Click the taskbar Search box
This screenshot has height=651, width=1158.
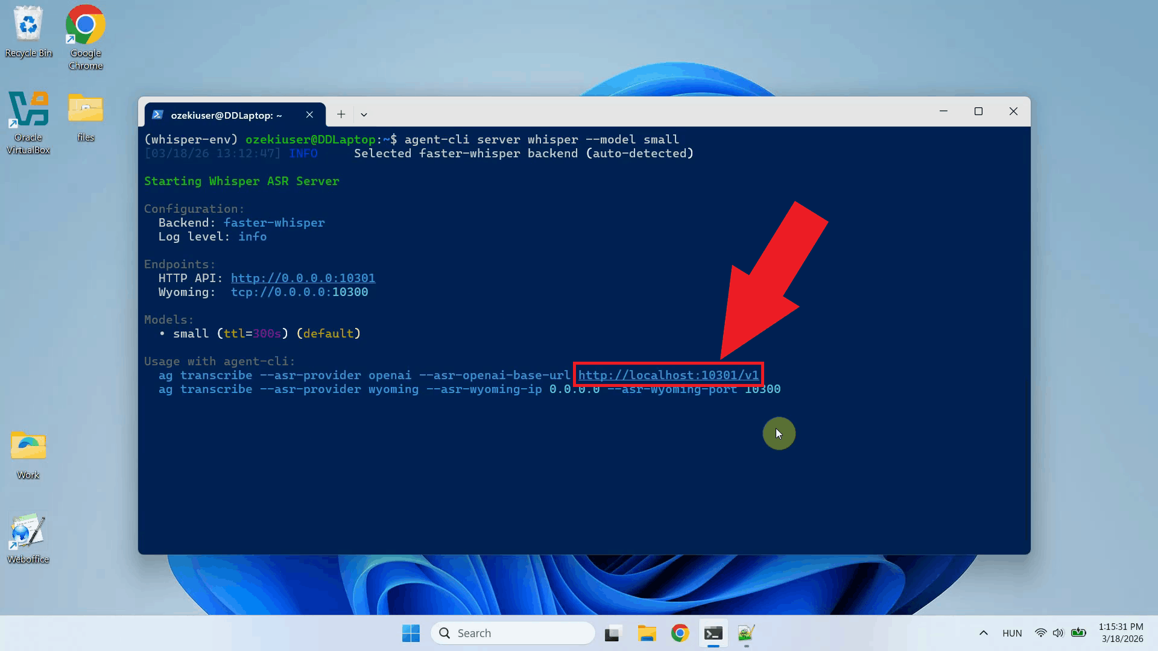click(512, 633)
